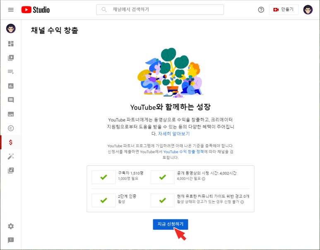
Task: Open the account avatar in the header
Action: (308, 10)
